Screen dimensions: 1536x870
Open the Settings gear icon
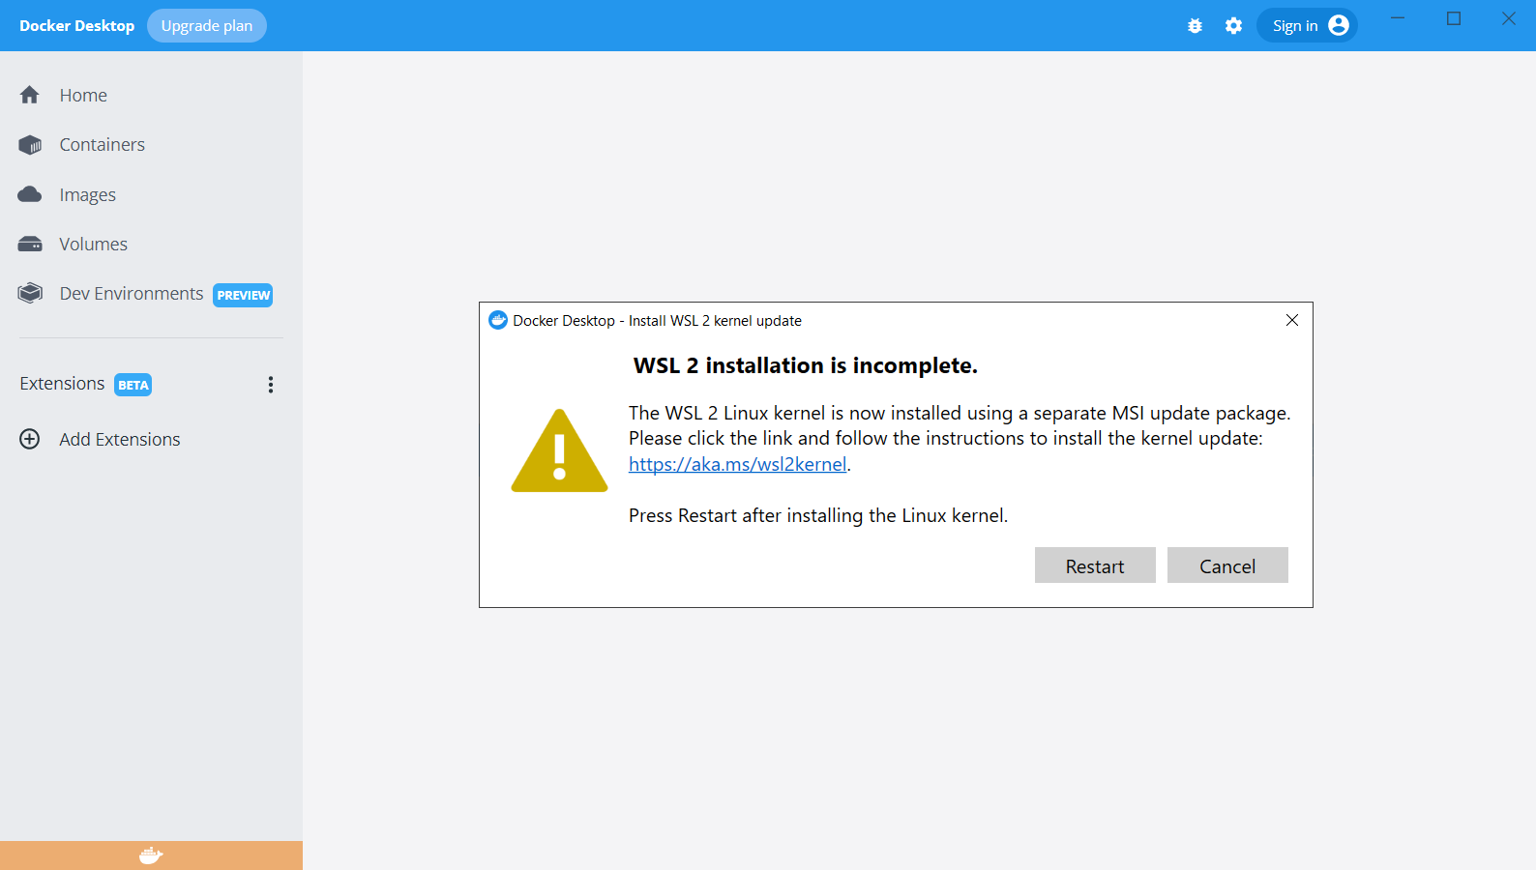1233,26
